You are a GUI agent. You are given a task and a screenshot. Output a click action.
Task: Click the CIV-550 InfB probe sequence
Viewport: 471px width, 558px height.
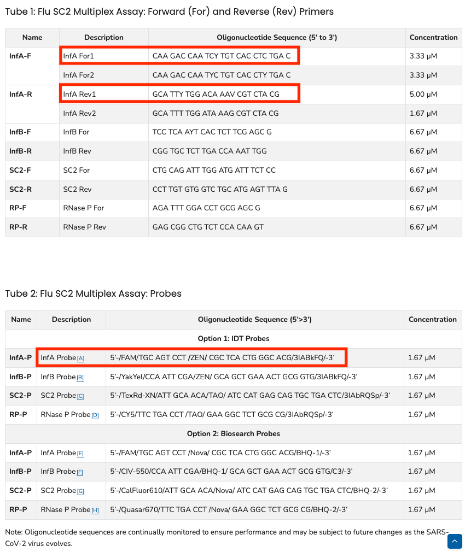(x=231, y=471)
